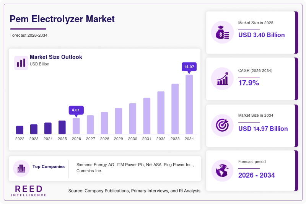Click the 2031 bar in the chart
This screenshot has height=204, width=306.
[x=147, y=116]
